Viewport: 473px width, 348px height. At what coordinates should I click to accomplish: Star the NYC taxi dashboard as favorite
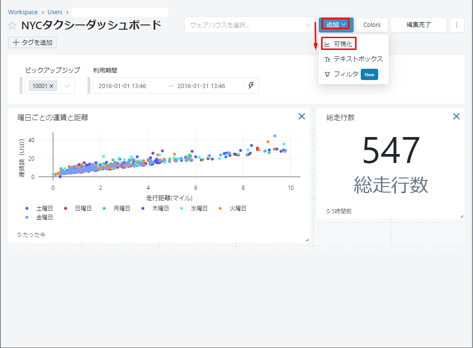pos(12,25)
